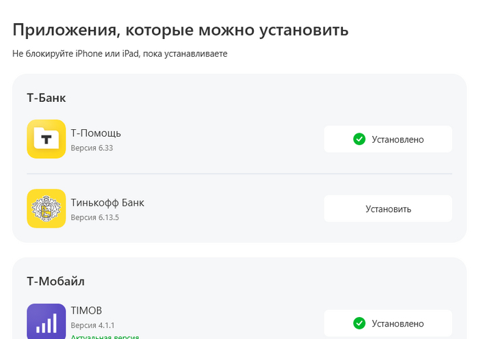Click green checkmark in TIMOB status
This screenshot has width=479, height=339.
(359, 323)
